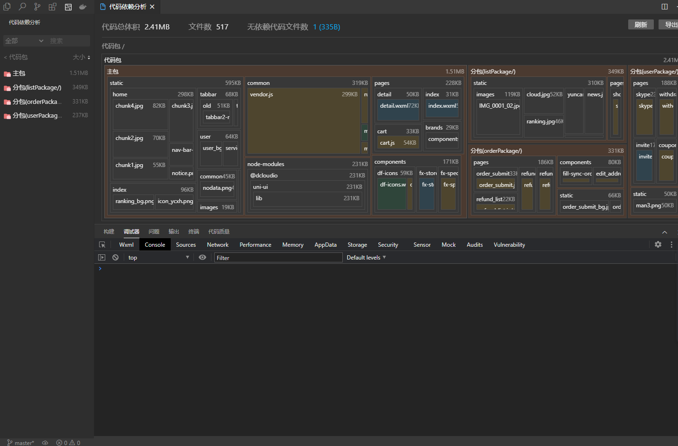Open the explorer files icon

(x=7, y=7)
